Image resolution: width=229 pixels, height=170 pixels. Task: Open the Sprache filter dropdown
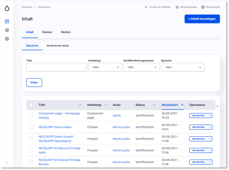click(182, 67)
